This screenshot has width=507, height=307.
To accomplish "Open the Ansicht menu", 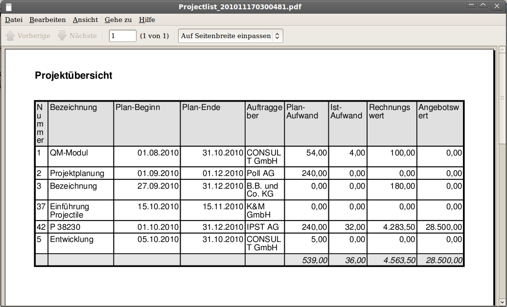I will pos(85,20).
